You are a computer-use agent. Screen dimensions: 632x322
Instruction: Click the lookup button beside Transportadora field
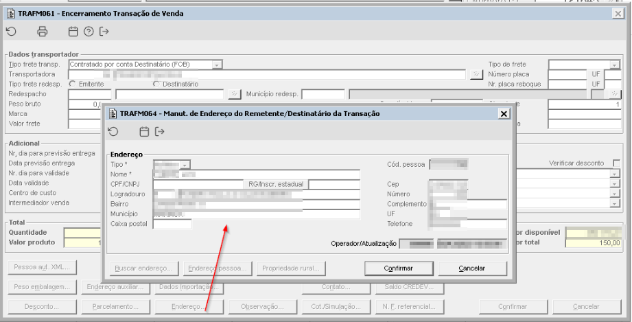(x=476, y=74)
